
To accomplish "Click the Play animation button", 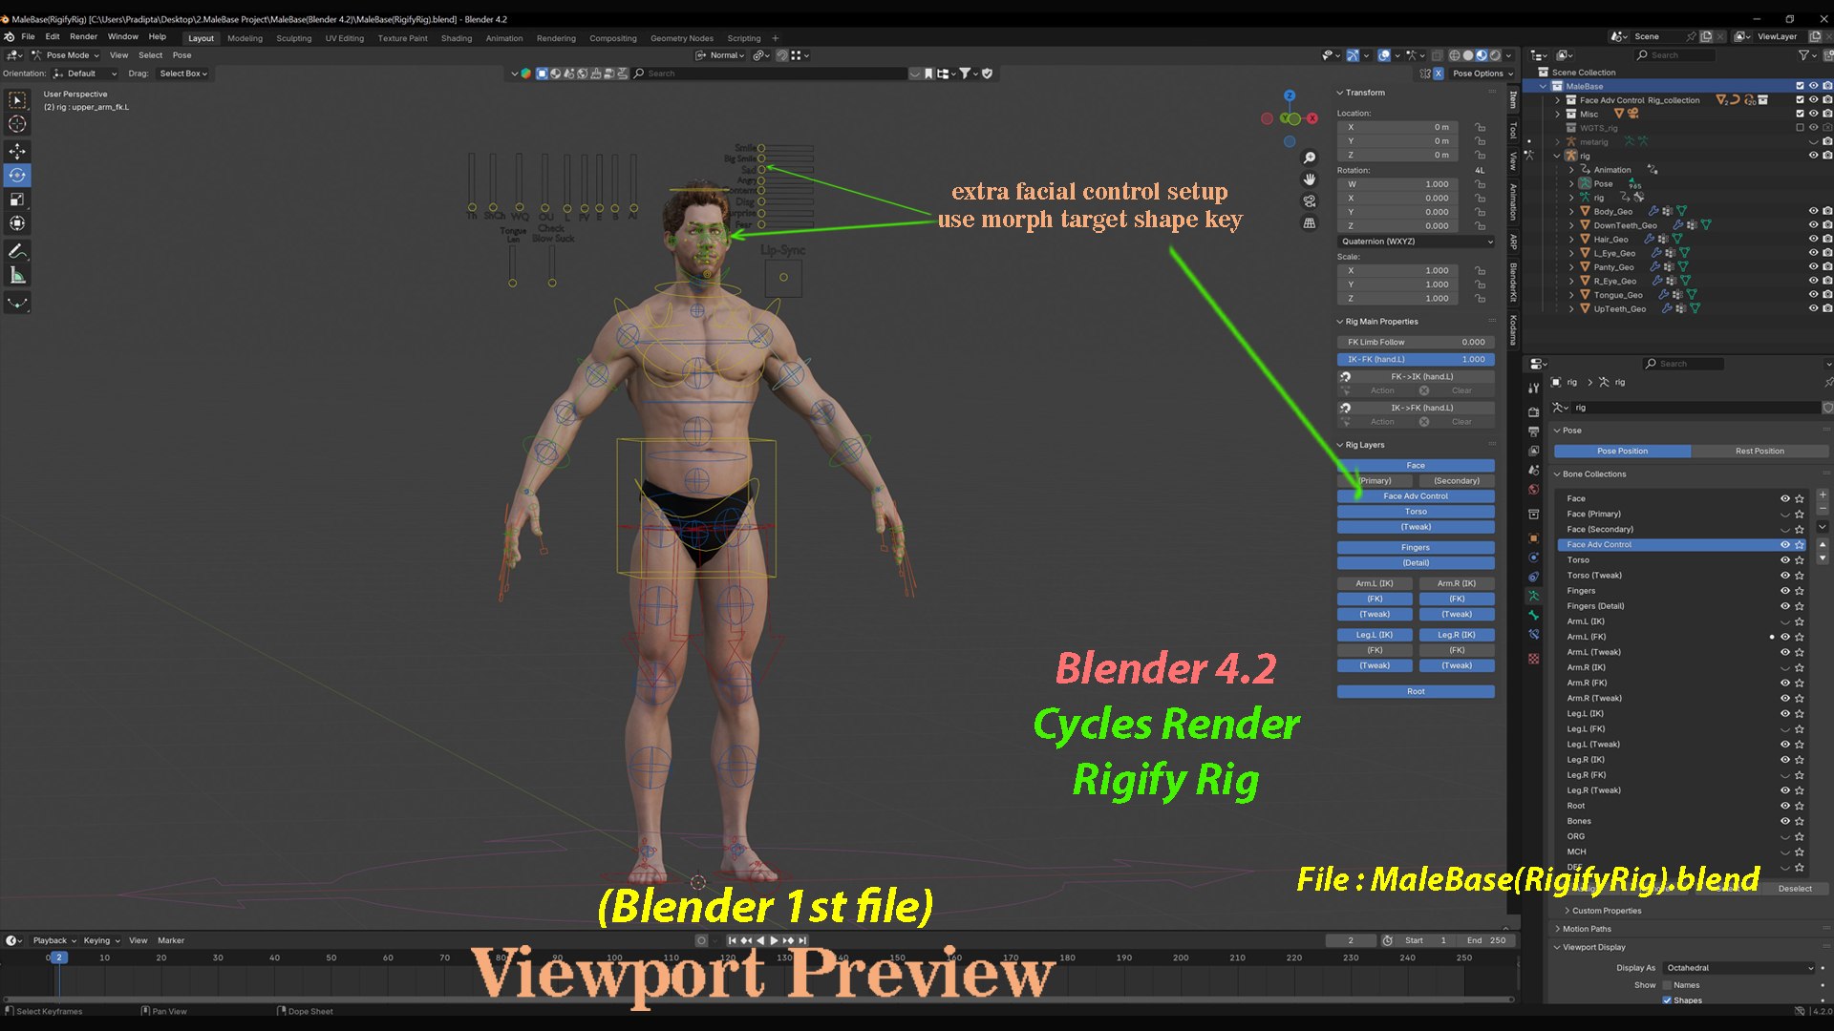I will tap(774, 940).
